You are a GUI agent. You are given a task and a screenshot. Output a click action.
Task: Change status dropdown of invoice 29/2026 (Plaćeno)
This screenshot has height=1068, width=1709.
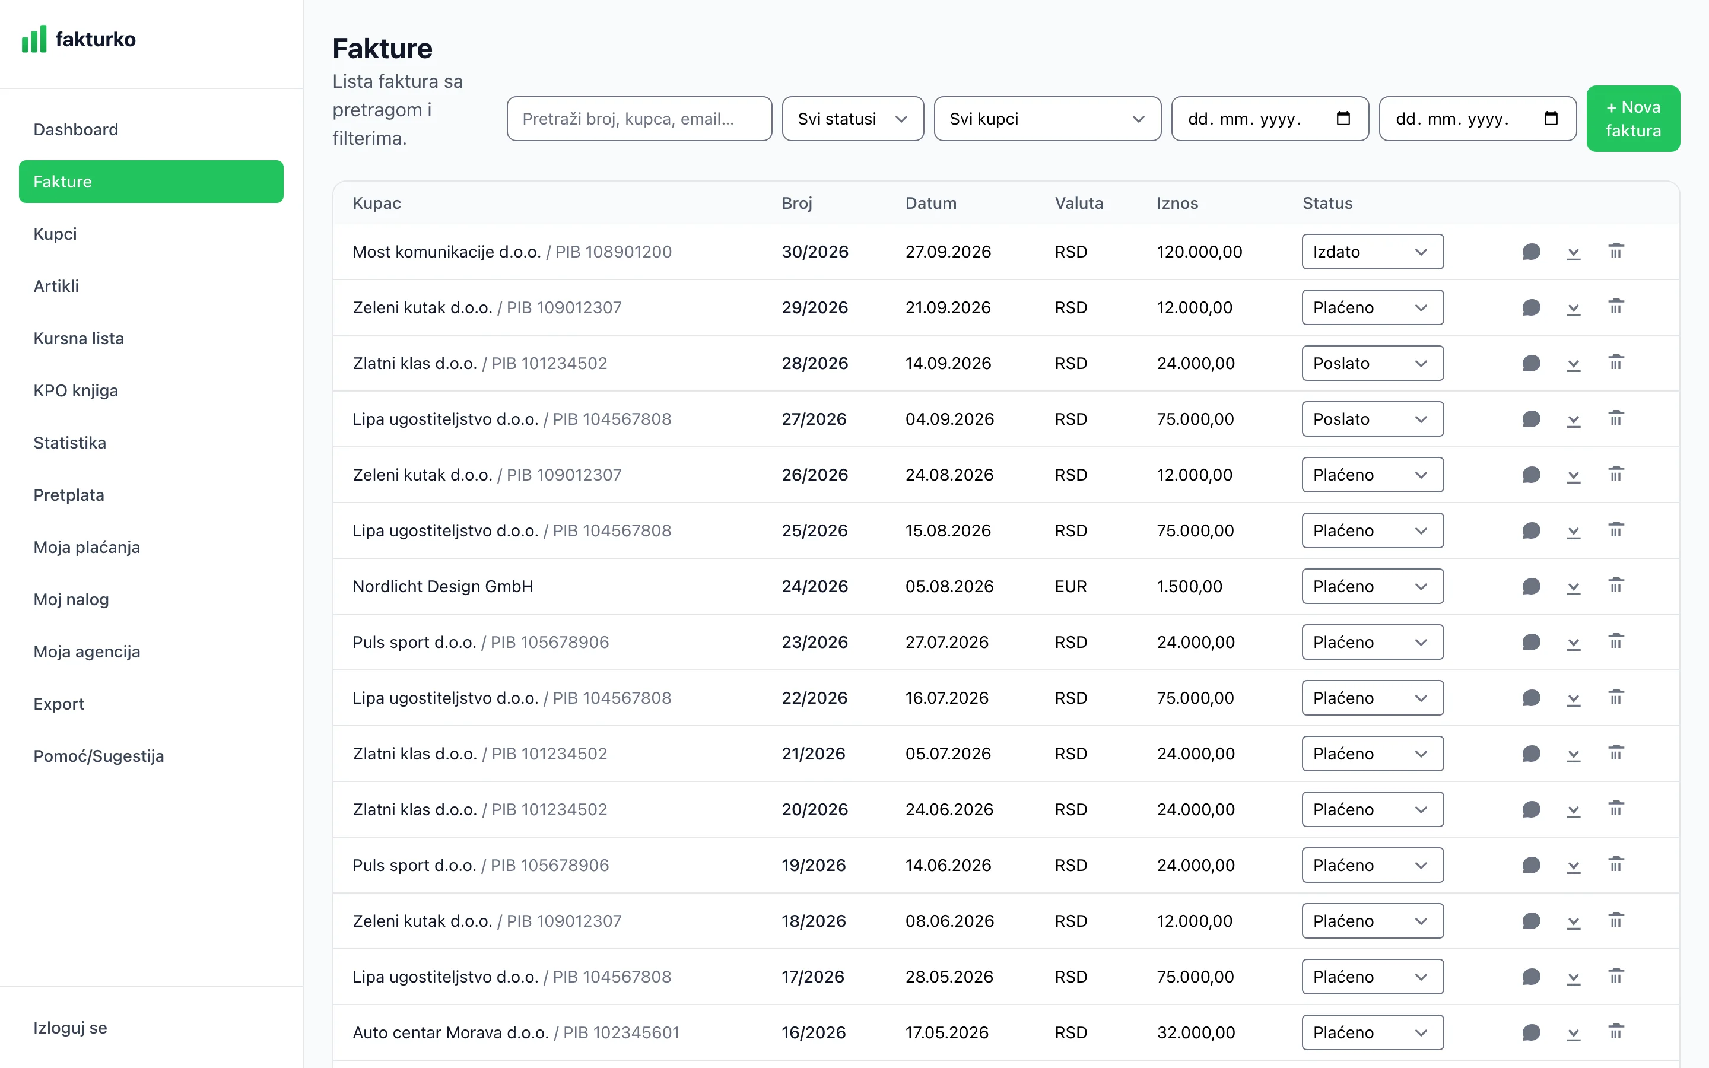pyautogui.click(x=1372, y=308)
